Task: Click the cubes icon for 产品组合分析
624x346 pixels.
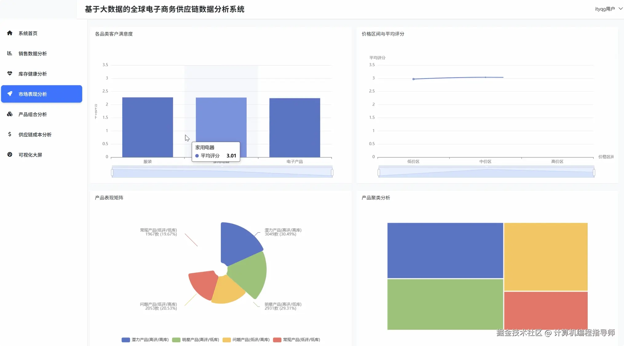Action: coord(10,114)
